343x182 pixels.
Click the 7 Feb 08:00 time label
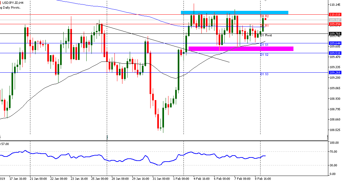[x=243, y=179]
